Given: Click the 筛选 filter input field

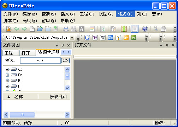Looking at the screenshot, I should coord(40,61).
